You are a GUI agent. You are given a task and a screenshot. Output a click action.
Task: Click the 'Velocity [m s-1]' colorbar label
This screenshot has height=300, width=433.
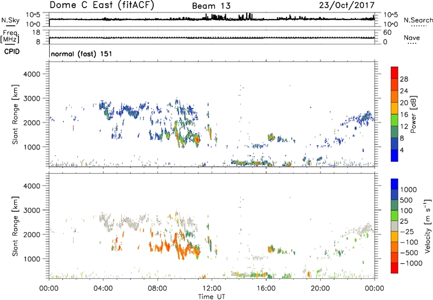(x=428, y=226)
